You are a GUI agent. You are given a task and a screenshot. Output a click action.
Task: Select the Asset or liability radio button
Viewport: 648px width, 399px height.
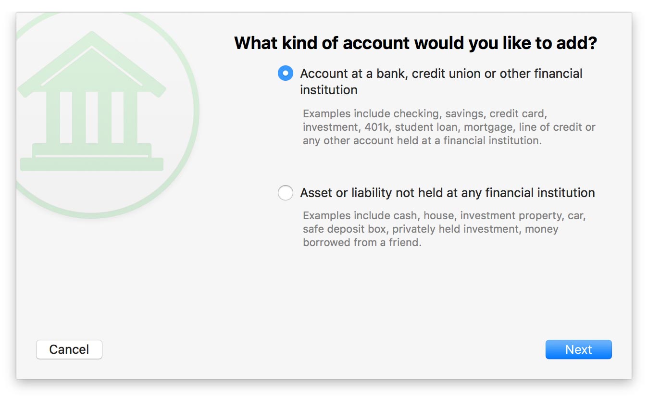click(x=286, y=193)
